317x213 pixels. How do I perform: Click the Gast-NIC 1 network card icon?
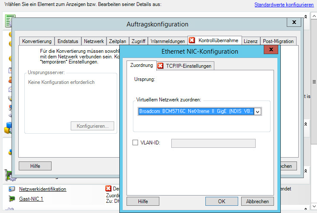[11, 199]
